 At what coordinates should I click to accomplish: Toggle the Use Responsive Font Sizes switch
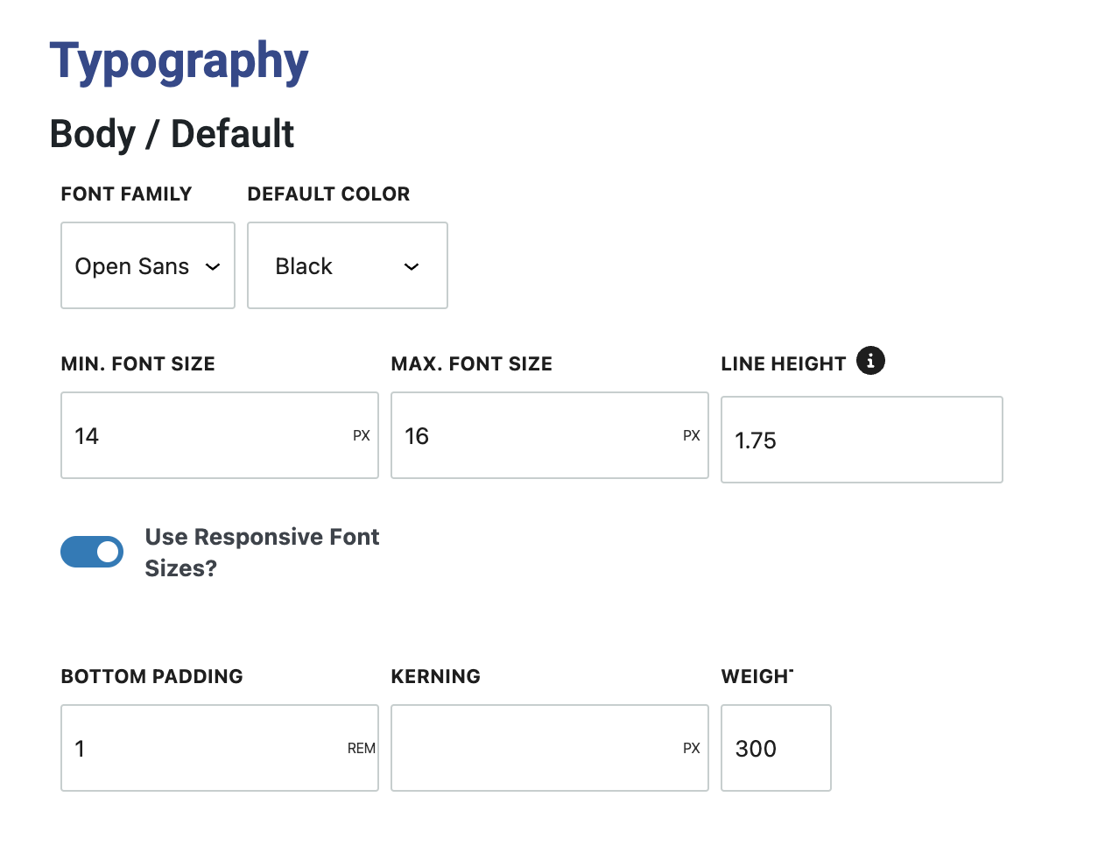tap(92, 552)
